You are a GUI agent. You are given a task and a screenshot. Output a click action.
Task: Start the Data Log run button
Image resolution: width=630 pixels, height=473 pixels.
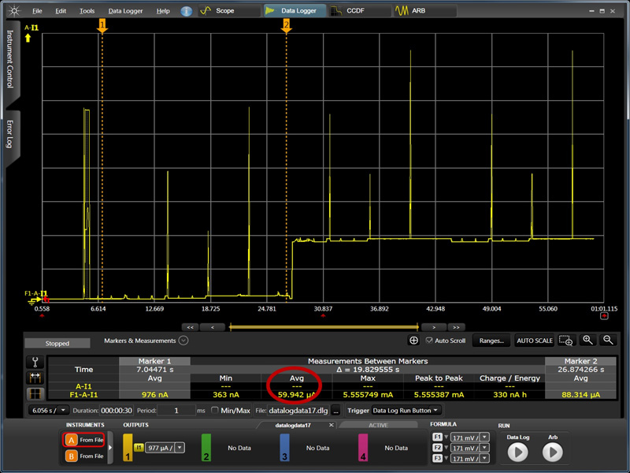(517, 452)
